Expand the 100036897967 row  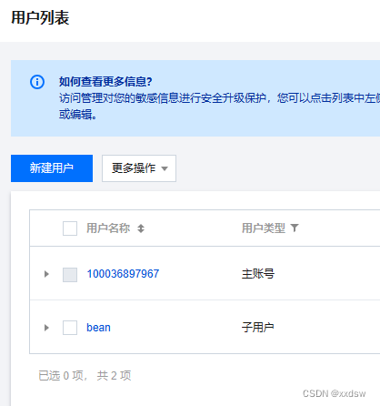point(46,274)
